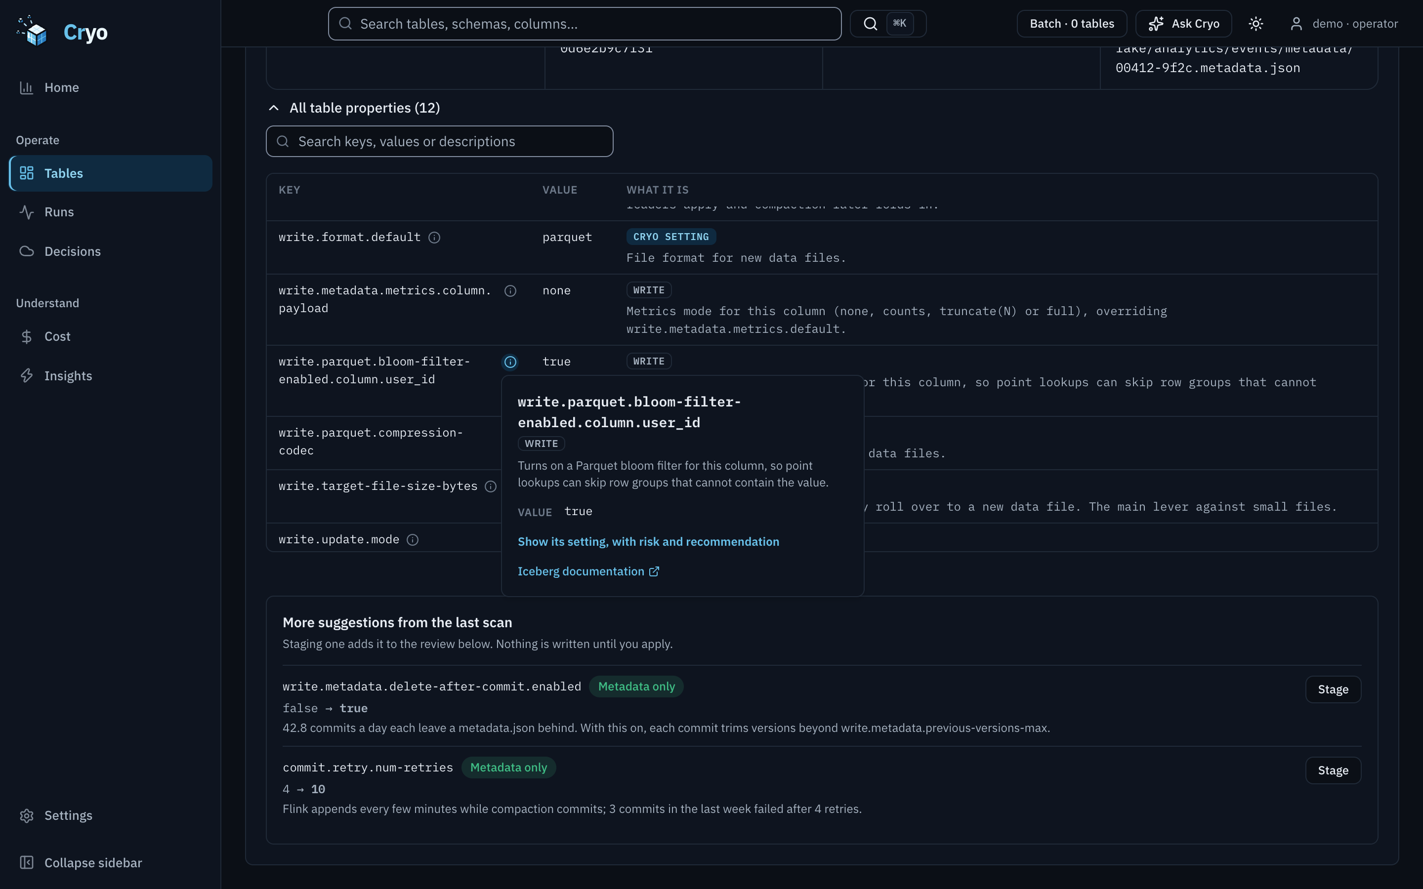This screenshot has height=889, width=1423.
Task: Click the Metadata only badge for commit.retry.num-retries
Action: coord(508,768)
